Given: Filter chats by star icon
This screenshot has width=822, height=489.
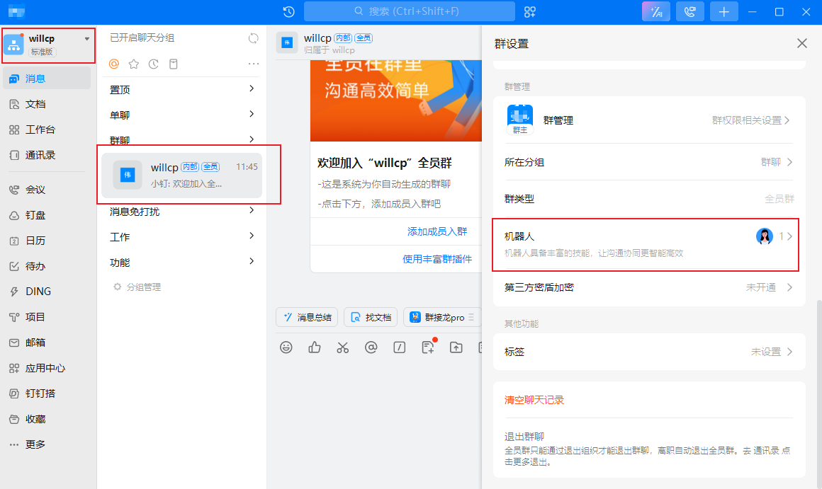Looking at the screenshot, I should coord(134,64).
